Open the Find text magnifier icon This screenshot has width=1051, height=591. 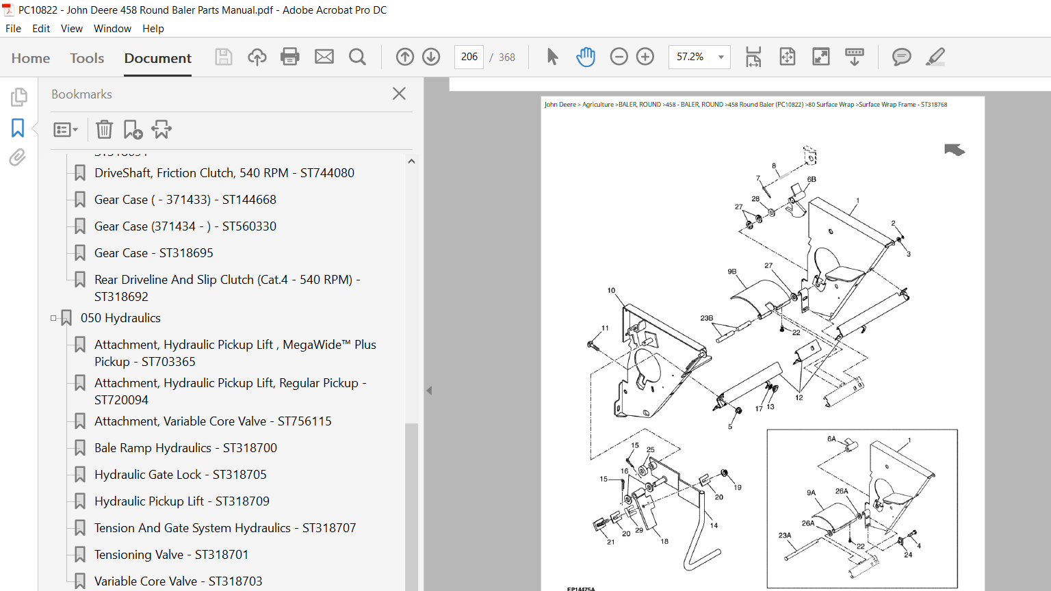(357, 57)
